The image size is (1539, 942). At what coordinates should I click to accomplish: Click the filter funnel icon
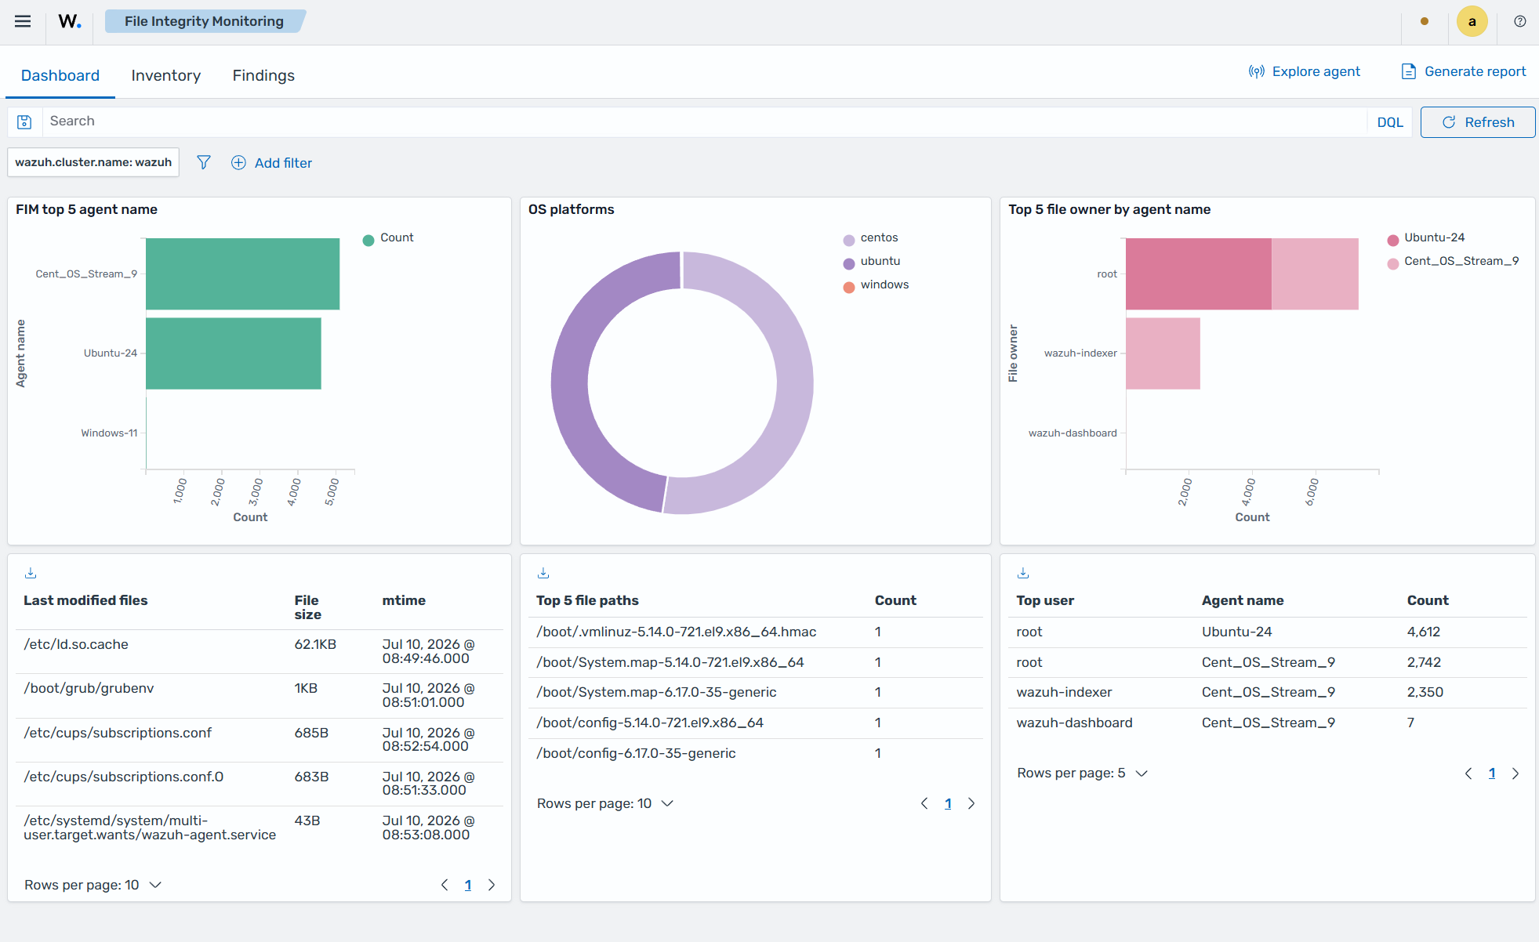(204, 162)
